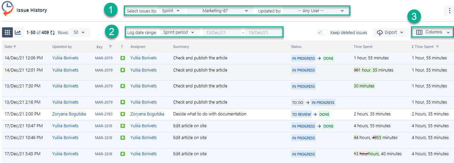This screenshot has width=454, height=163.
Task: Switch to chart view
Action: pyautogui.click(x=18, y=32)
